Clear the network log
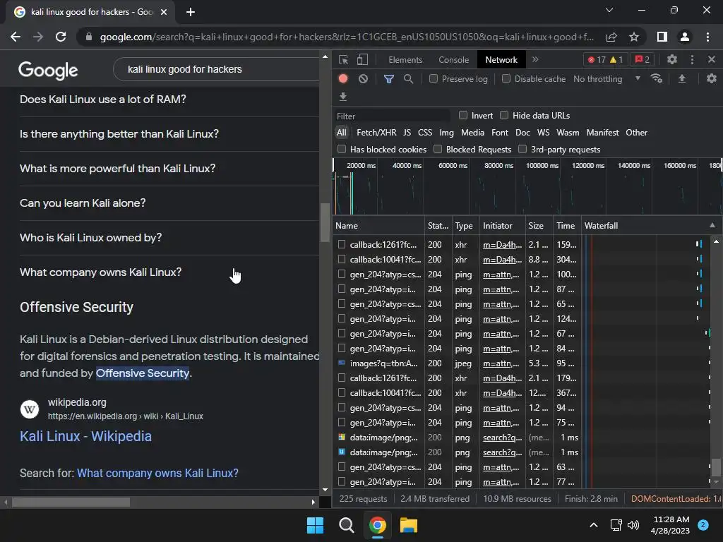 [364, 79]
